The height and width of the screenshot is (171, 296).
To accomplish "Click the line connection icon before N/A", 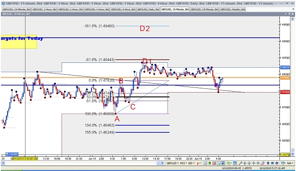I will [x=283, y=163].
